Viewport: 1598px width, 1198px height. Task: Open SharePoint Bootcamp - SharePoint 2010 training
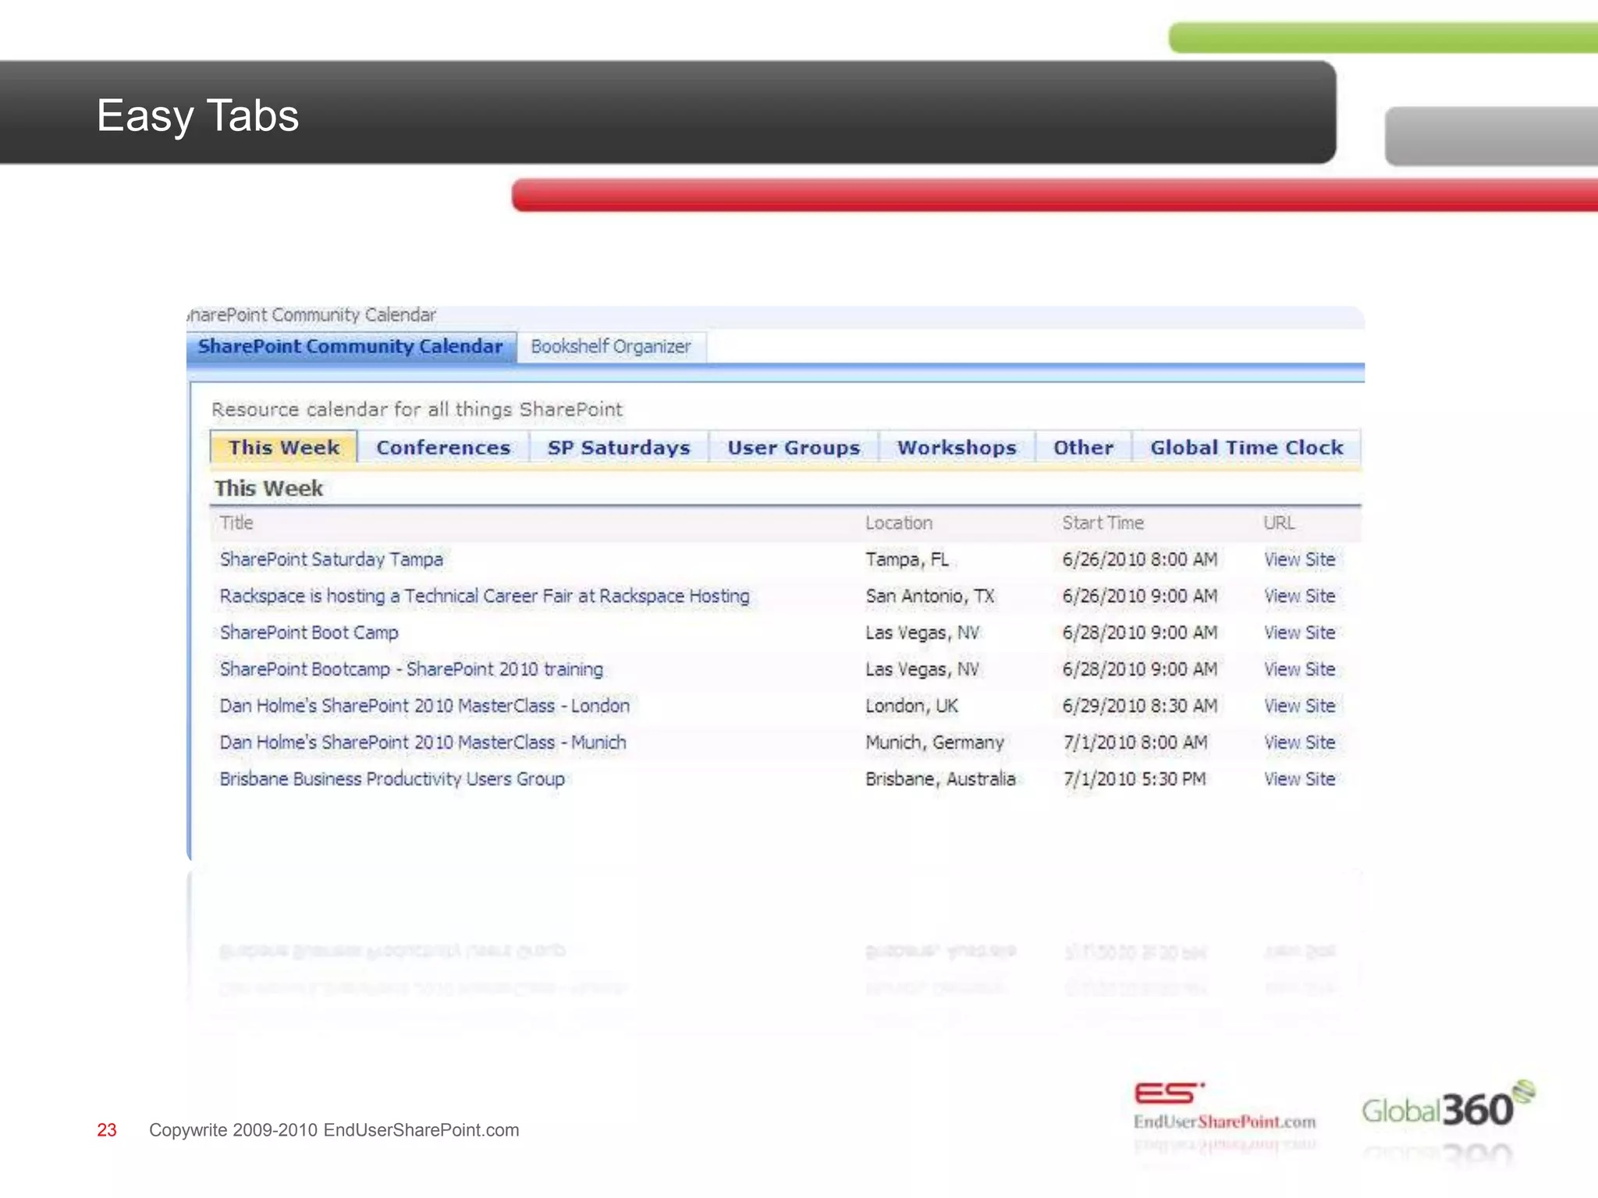pyautogui.click(x=411, y=669)
